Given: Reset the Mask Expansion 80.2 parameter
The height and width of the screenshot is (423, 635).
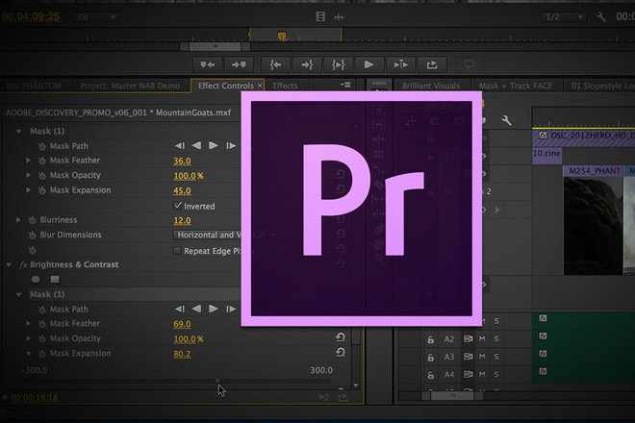Looking at the screenshot, I should (x=341, y=353).
